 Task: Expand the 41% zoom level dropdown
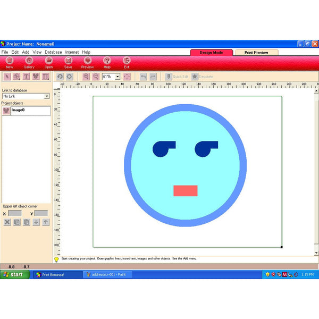click(x=117, y=77)
